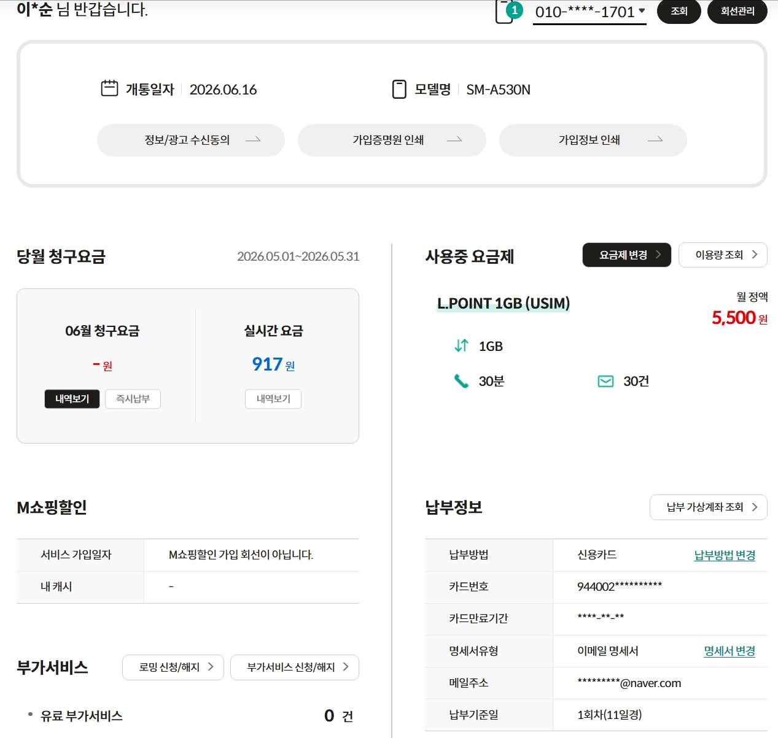
Task: Click the 이메일 명세서 value
Action: [608, 651]
